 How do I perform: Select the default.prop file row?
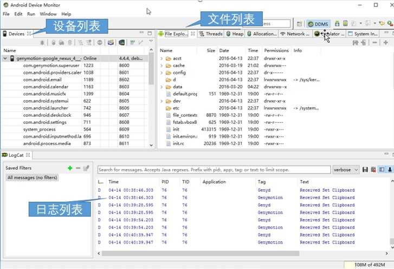[240, 94]
